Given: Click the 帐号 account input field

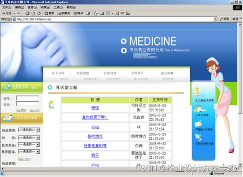Looking at the screenshot, I should [28, 98].
